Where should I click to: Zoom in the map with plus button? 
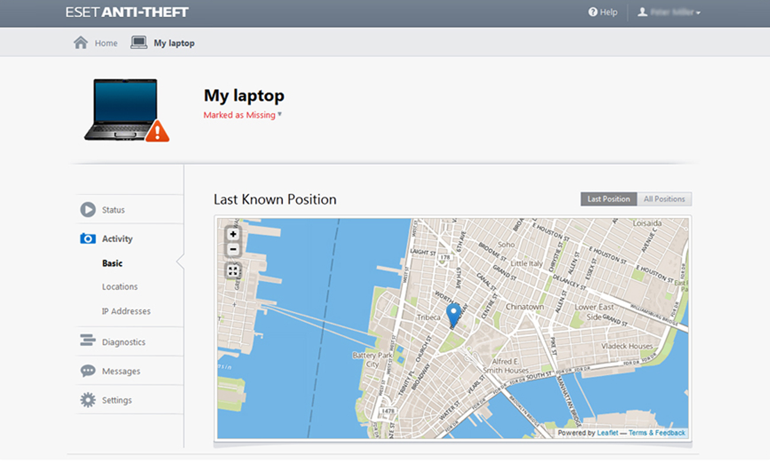click(233, 234)
